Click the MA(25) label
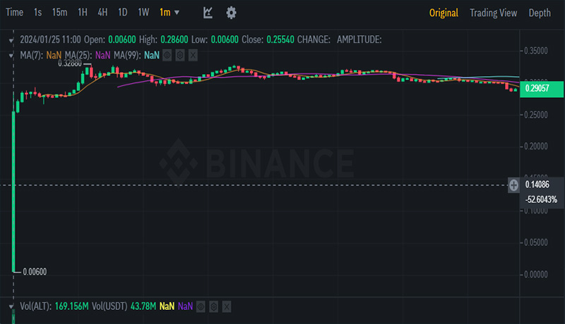Image resolution: width=565 pixels, height=324 pixels. click(78, 56)
